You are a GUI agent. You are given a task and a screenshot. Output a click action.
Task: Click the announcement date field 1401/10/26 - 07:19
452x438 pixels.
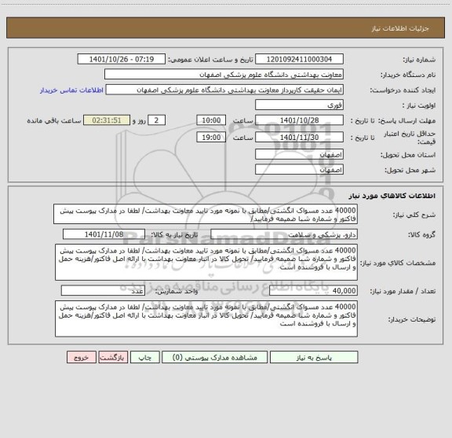(122, 59)
